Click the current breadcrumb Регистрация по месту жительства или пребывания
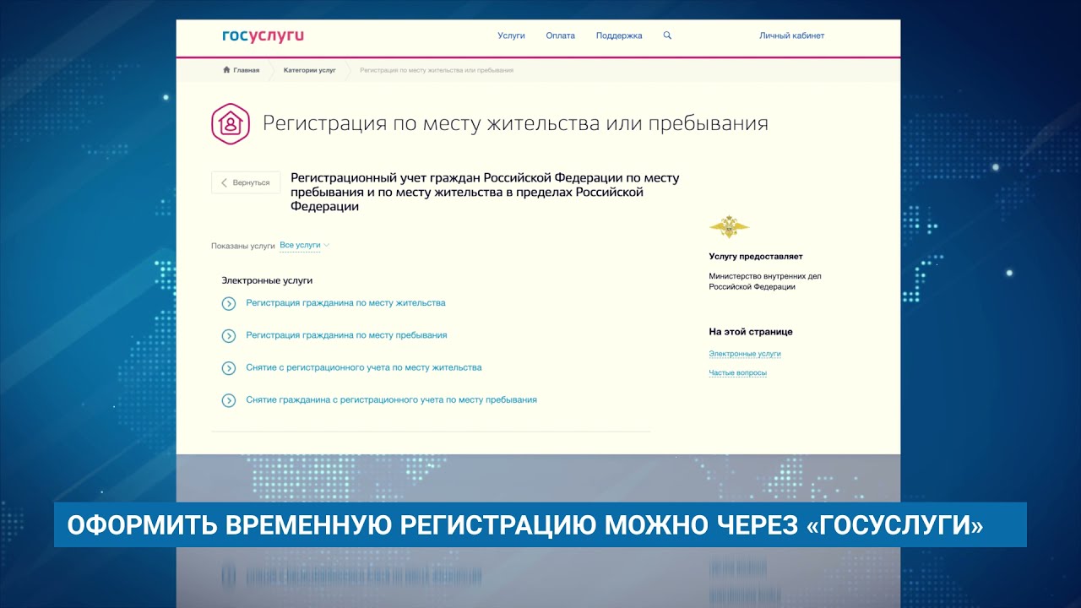Screen dimensions: 1081x608 (x=437, y=70)
